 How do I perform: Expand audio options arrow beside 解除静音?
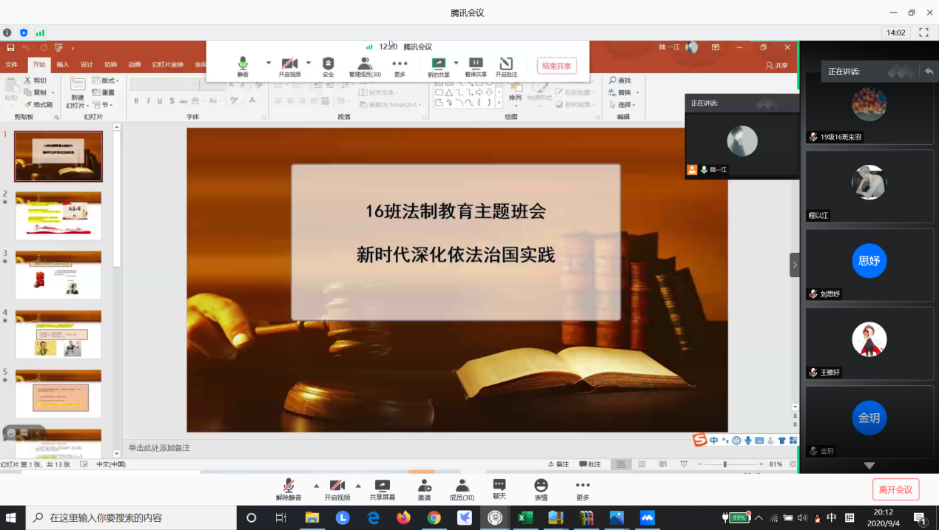point(317,486)
